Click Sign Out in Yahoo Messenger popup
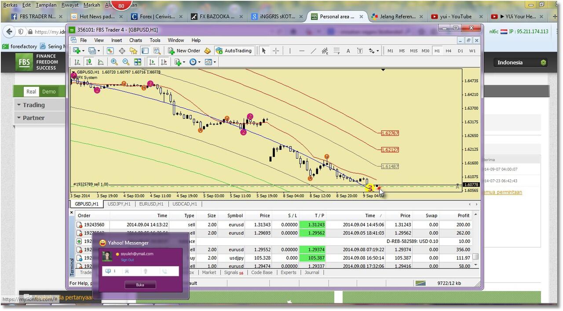Viewport: 563px width, 311px height. tap(128, 260)
